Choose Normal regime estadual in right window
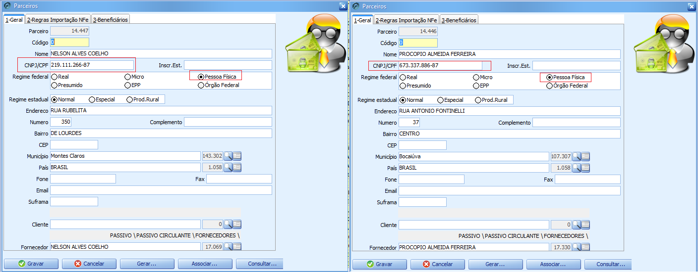The image size is (698, 272). tap(411, 100)
